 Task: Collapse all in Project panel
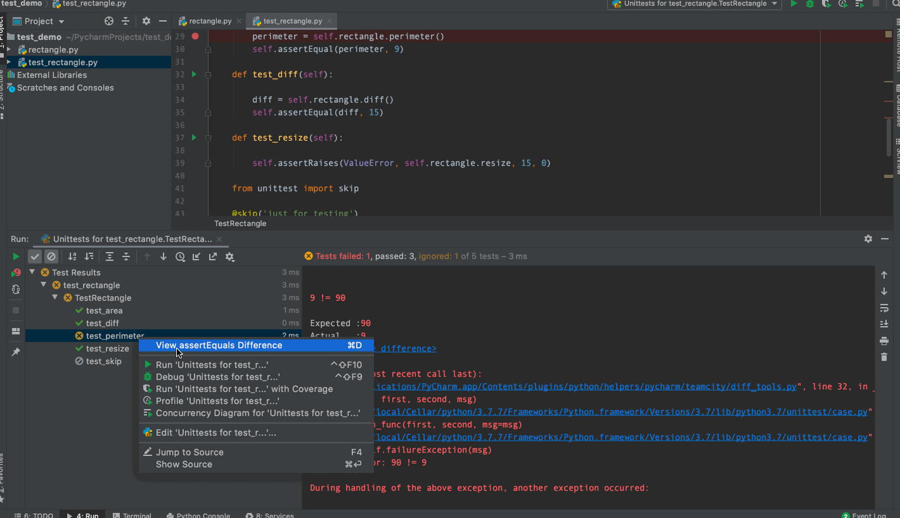coord(125,21)
